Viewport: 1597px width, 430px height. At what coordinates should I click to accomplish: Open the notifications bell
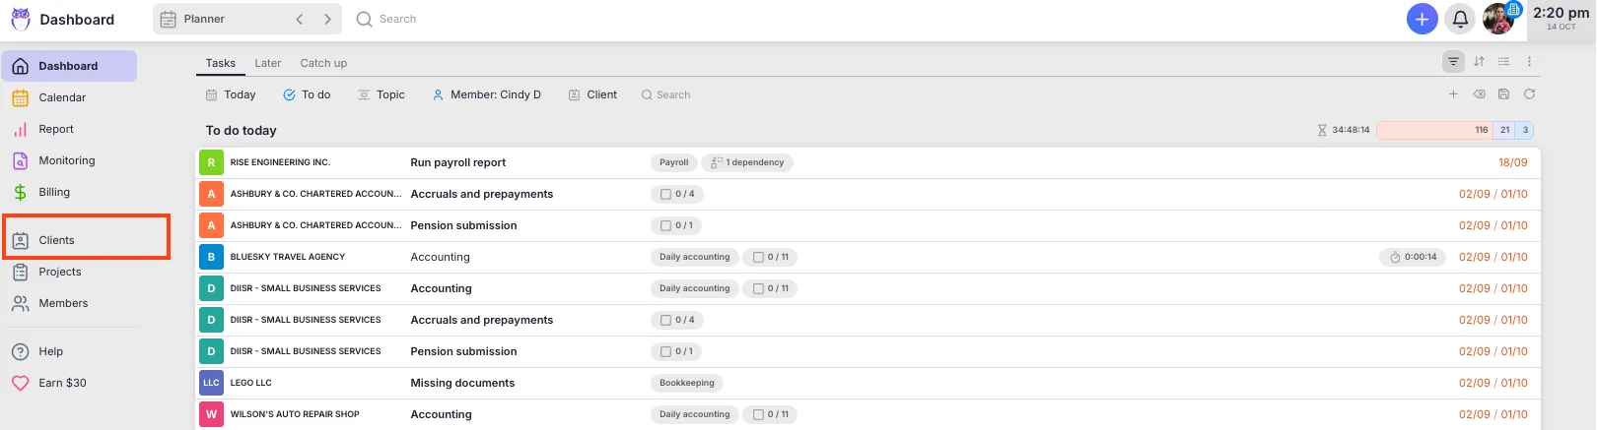(1460, 19)
